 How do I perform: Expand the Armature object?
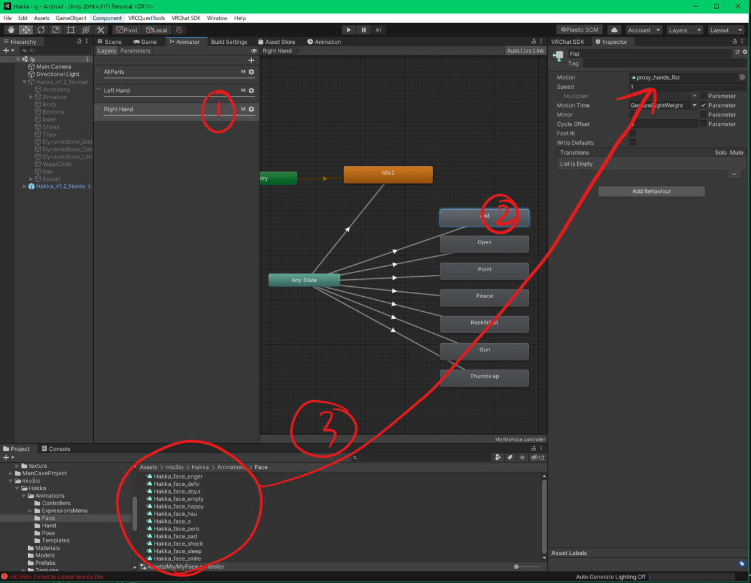(x=31, y=97)
